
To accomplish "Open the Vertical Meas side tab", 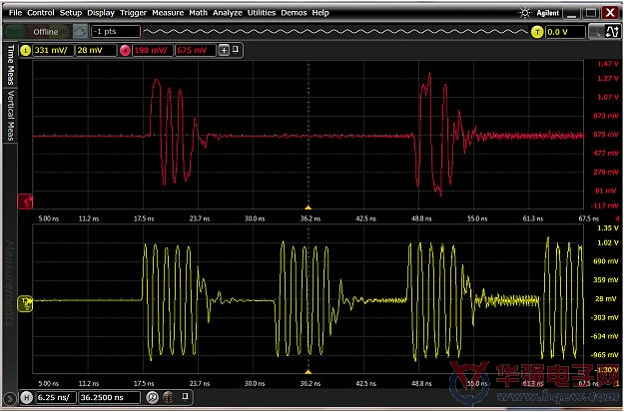I will 10,116.
